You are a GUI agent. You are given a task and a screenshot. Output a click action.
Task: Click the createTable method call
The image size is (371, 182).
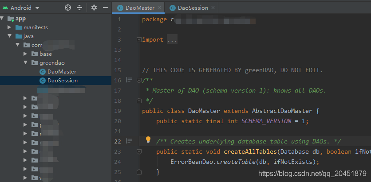pos(237,162)
